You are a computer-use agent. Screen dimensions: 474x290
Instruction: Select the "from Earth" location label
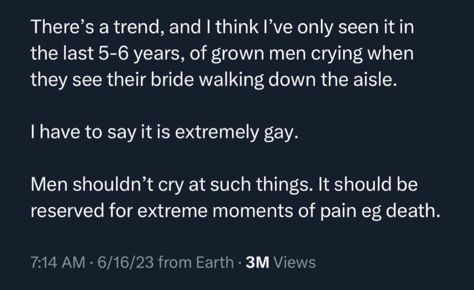(x=195, y=262)
